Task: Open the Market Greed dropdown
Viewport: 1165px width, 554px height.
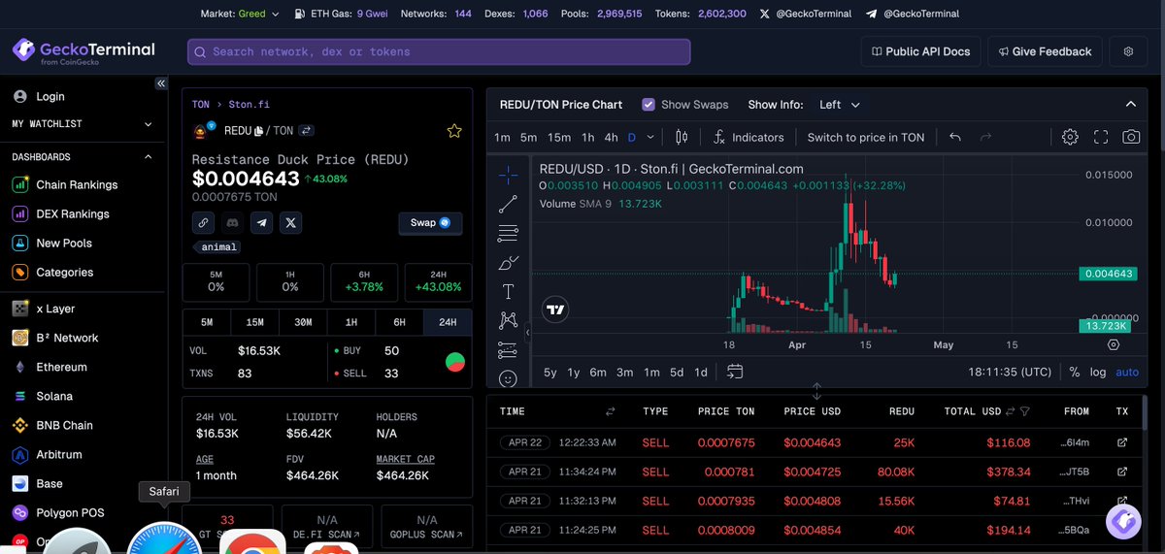Action: point(240,14)
